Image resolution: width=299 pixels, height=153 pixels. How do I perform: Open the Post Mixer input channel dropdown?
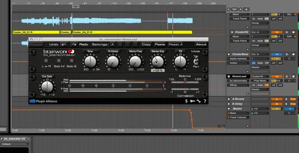260,81
